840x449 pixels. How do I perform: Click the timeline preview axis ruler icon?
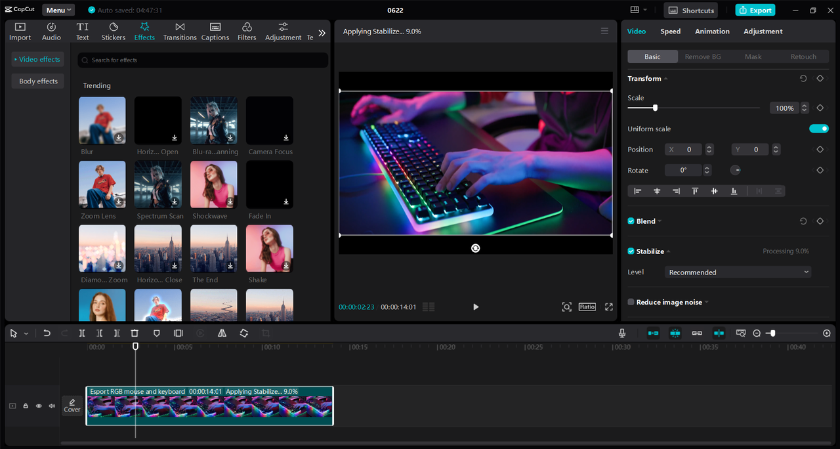point(741,333)
